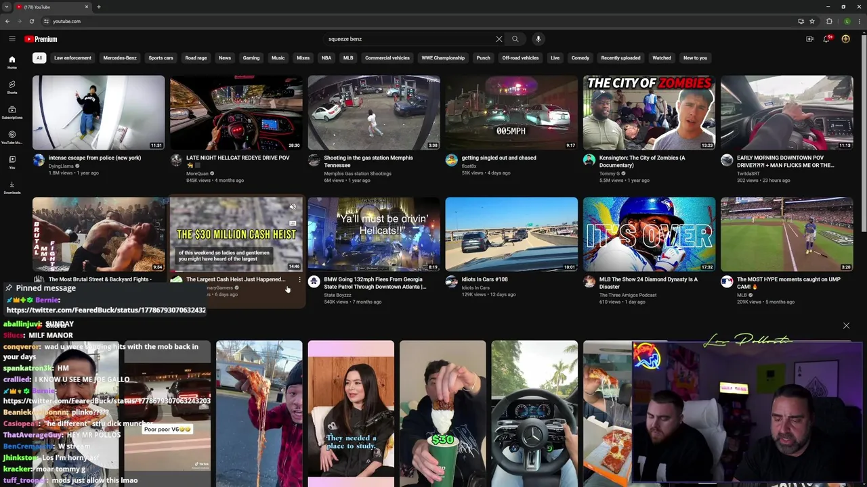Open 'getting singled out and chased' title
The height and width of the screenshot is (487, 867).
(x=499, y=158)
